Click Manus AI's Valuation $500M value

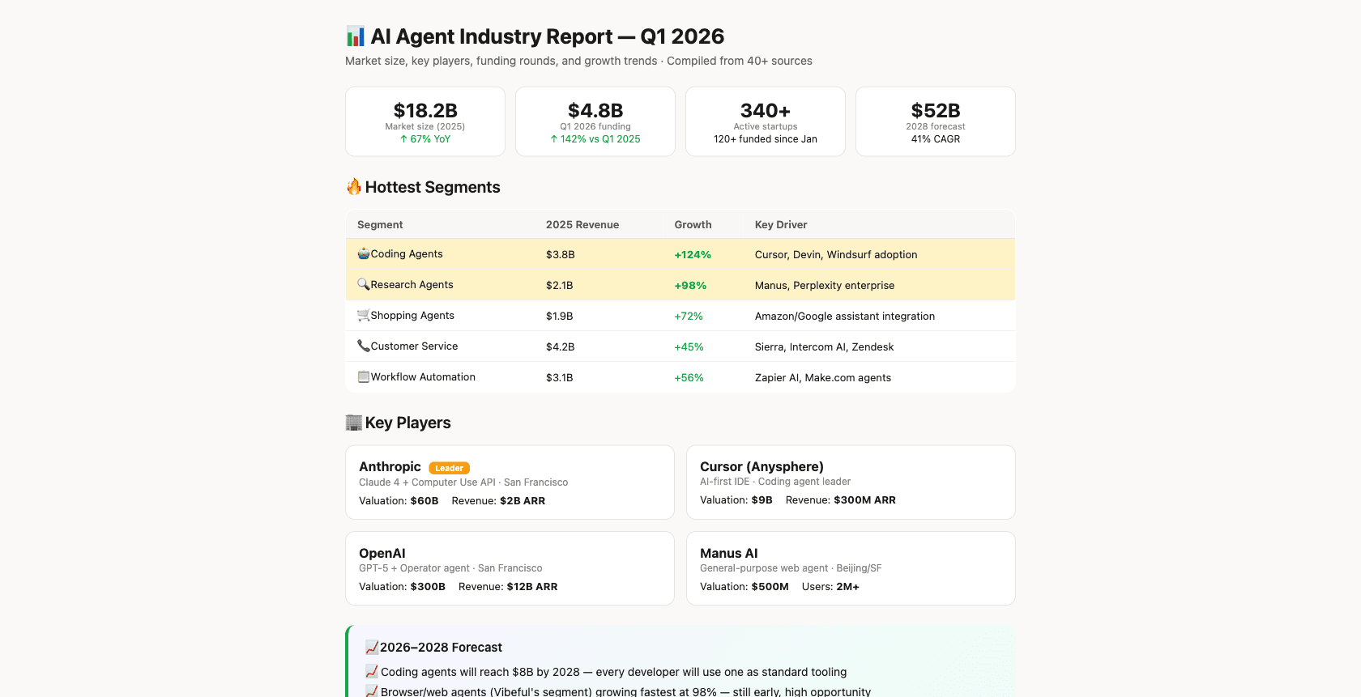[x=770, y=587]
